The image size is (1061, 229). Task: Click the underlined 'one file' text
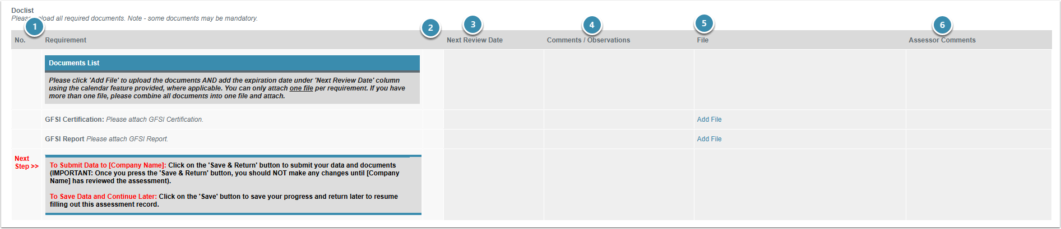301,88
